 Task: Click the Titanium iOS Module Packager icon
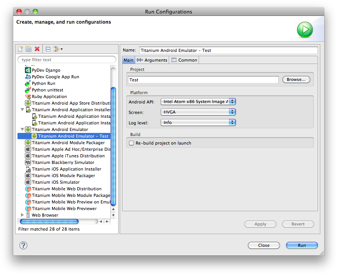coord(28,176)
